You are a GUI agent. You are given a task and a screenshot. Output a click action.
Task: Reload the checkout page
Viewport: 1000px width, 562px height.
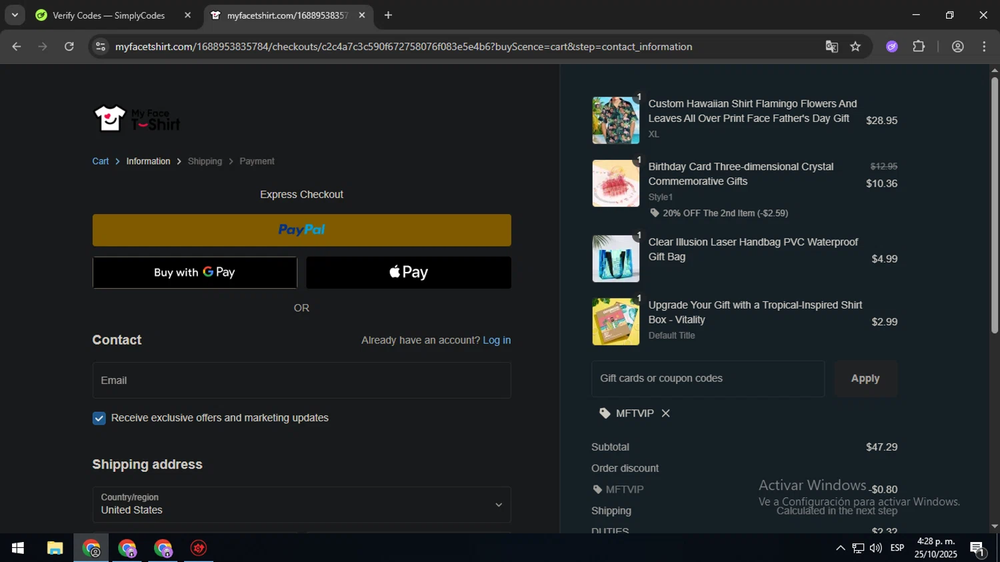pos(69,47)
